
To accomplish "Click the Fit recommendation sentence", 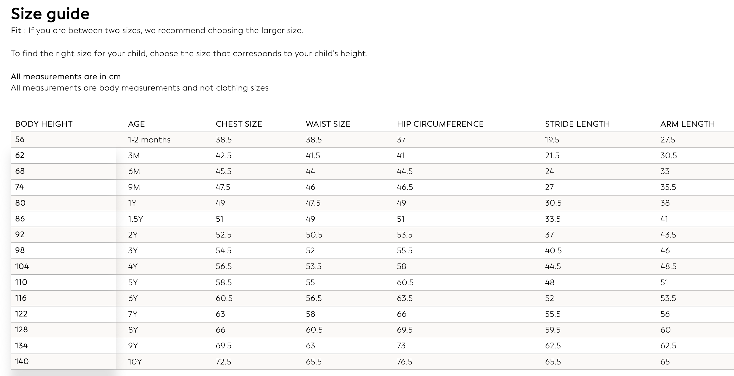I will 157,31.
